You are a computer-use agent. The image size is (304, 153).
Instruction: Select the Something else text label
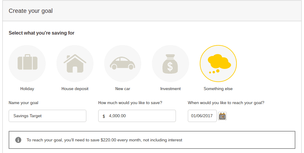click(218, 89)
